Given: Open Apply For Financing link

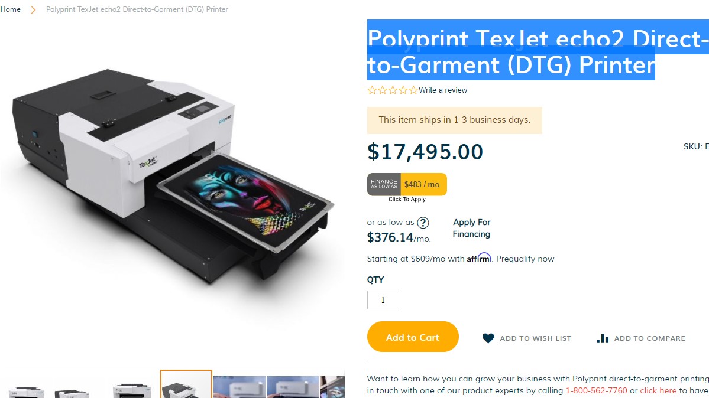Looking at the screenshot, I should (x=472, y=228).
